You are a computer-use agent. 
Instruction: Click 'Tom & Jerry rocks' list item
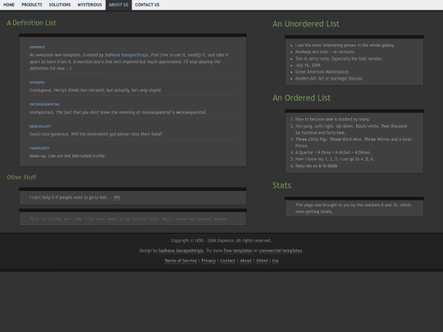tap(339, 59)
